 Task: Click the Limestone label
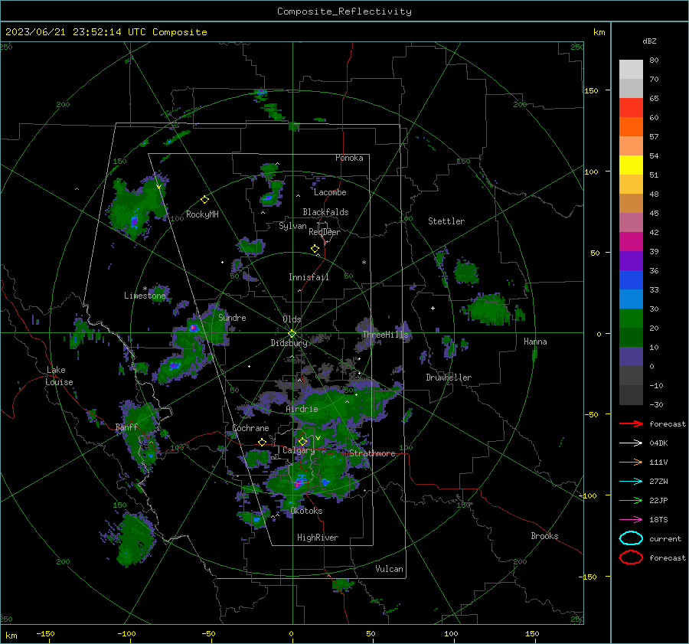pos(145,296)
